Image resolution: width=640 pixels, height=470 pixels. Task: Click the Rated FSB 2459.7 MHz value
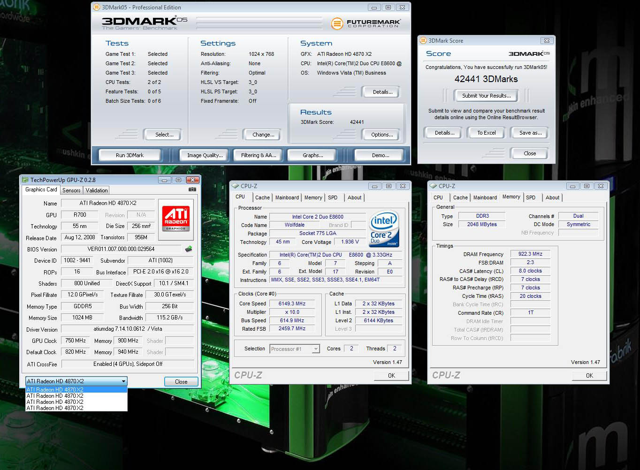291,329
